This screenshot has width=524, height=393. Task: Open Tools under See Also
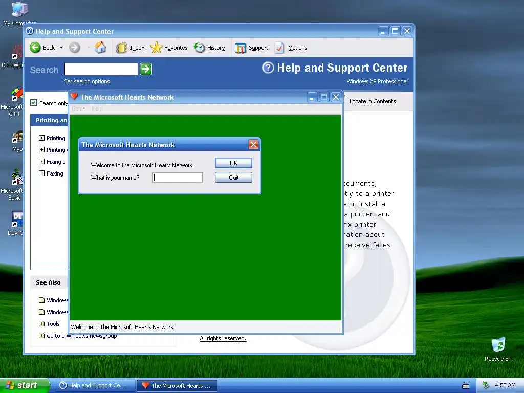53,324
